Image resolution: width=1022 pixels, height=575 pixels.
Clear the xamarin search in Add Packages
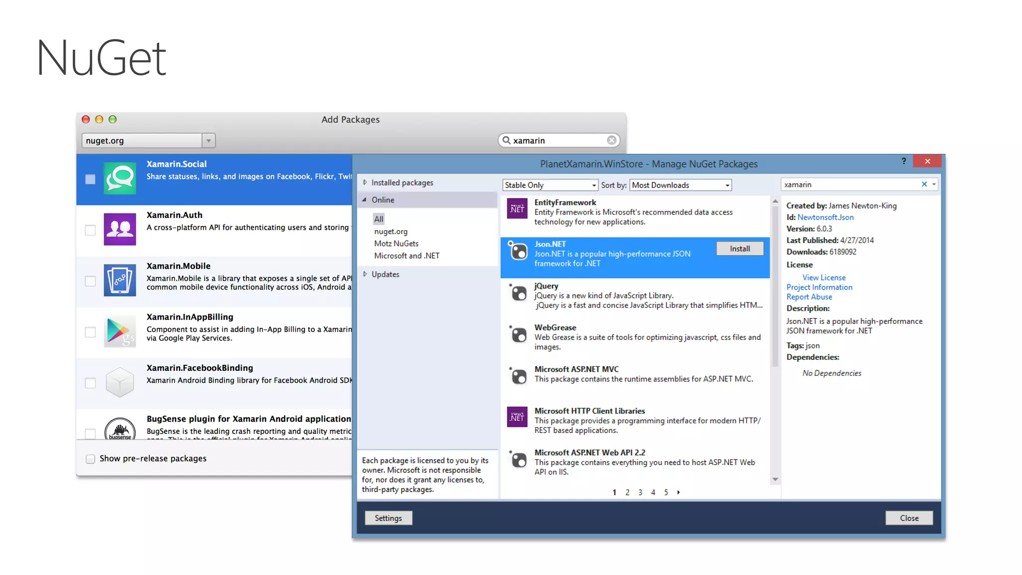tap(612, 140)
